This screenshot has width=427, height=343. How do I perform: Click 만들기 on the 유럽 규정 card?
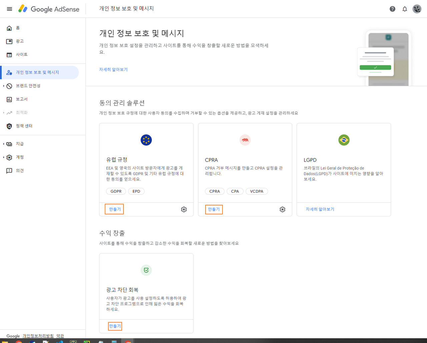click(x=114, y=209)
